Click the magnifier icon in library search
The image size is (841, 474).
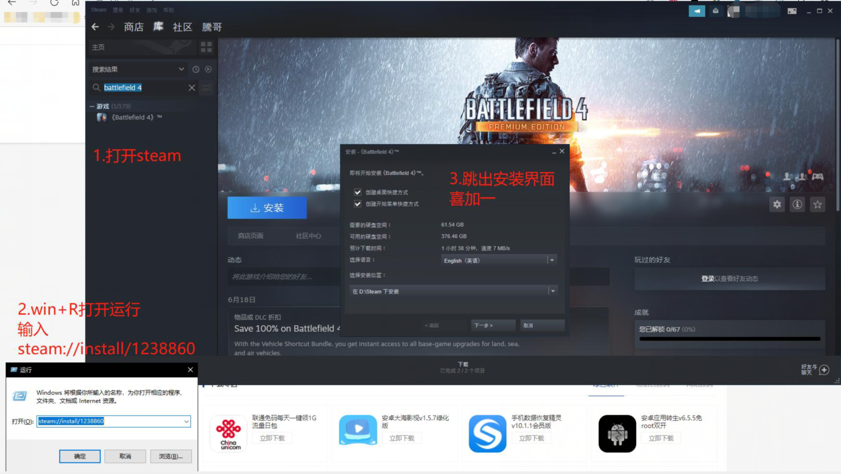point(96,88)
